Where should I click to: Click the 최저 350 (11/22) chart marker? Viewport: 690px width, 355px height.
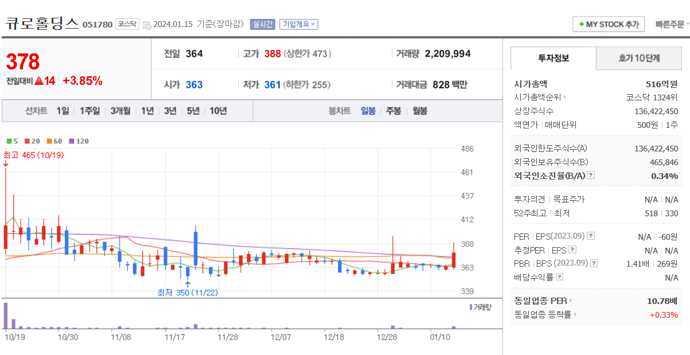click(x=188, y=292)
